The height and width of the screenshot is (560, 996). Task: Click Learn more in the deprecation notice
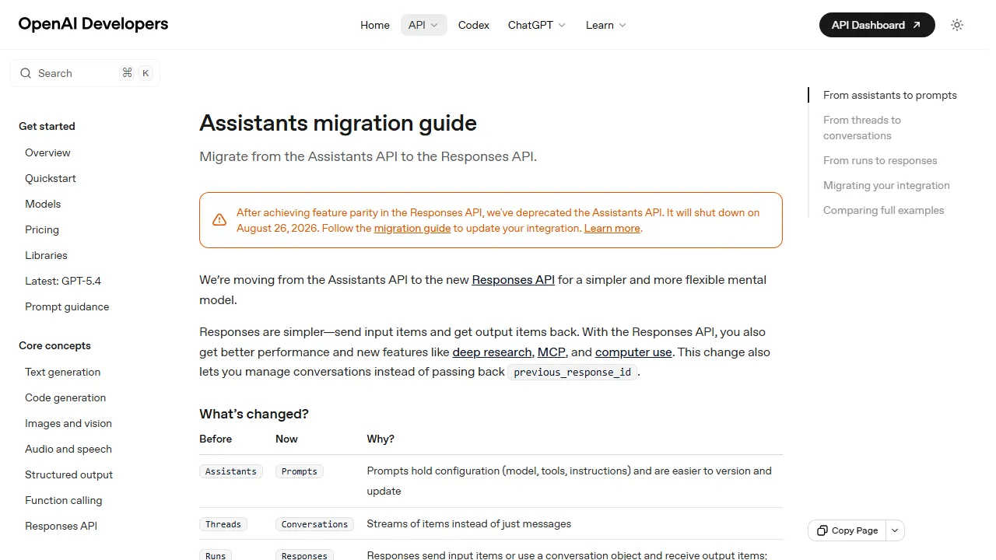coord(612,228)
